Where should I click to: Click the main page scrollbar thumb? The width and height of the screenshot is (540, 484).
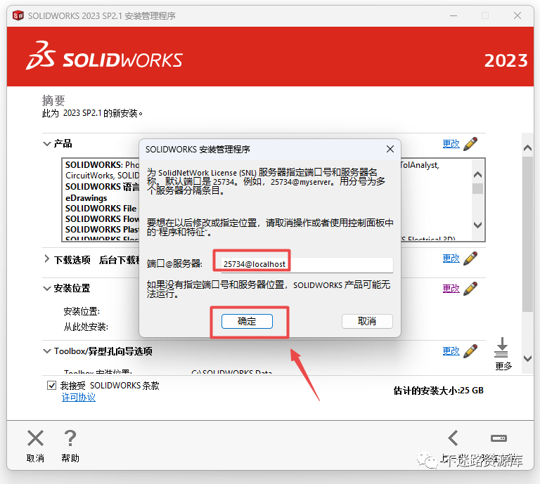click(527, 234)
